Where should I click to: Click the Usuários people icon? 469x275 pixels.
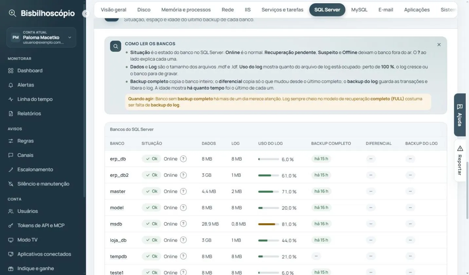coord(11,211)
